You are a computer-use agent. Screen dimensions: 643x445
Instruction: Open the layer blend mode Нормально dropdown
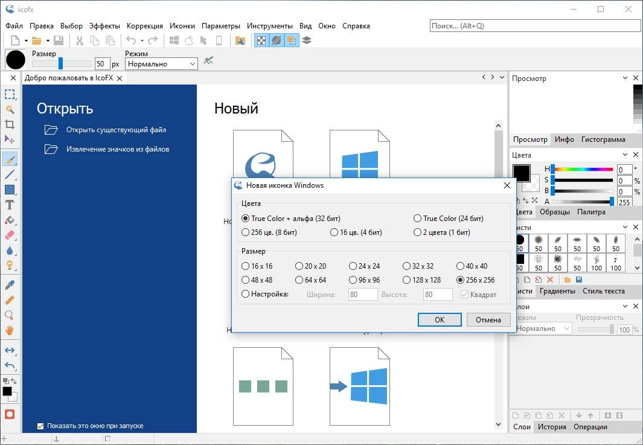tap(543, 328)
